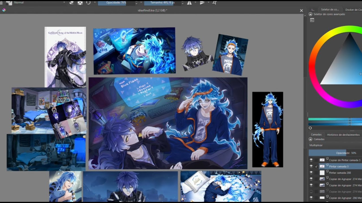Click the wrap-around mode icon in toolbar
Viewport: 362px width, 203px height.
215,3
